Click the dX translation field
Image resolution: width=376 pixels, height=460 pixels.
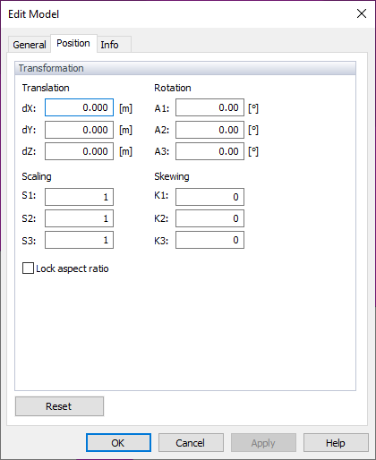point(79,107)
